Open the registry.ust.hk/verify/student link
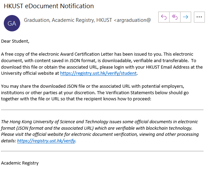 98,73
